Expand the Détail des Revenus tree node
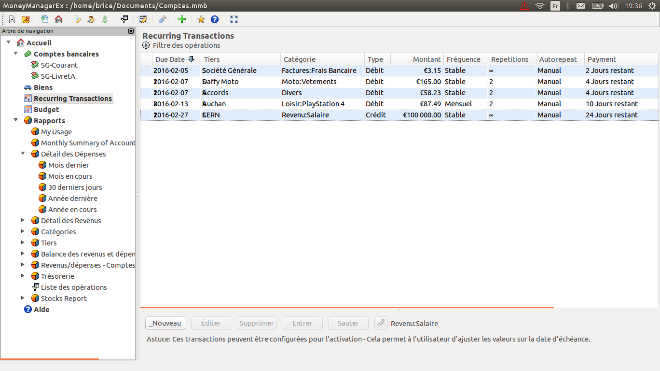 click(x=23, y=220)
